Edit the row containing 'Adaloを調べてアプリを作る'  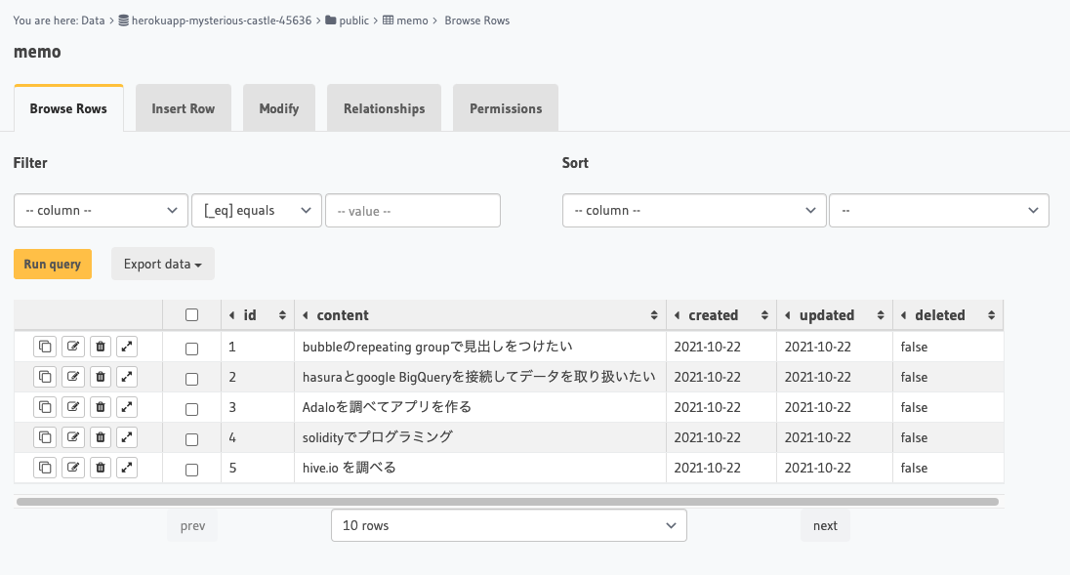[x=73, y=406]
